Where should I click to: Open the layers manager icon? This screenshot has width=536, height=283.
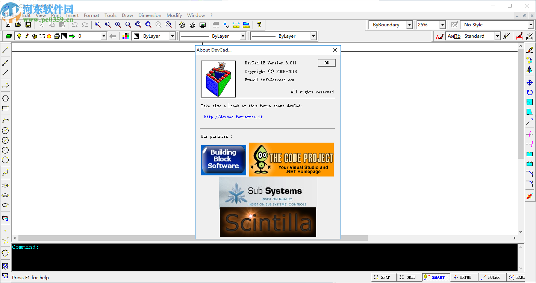point(8,36)
